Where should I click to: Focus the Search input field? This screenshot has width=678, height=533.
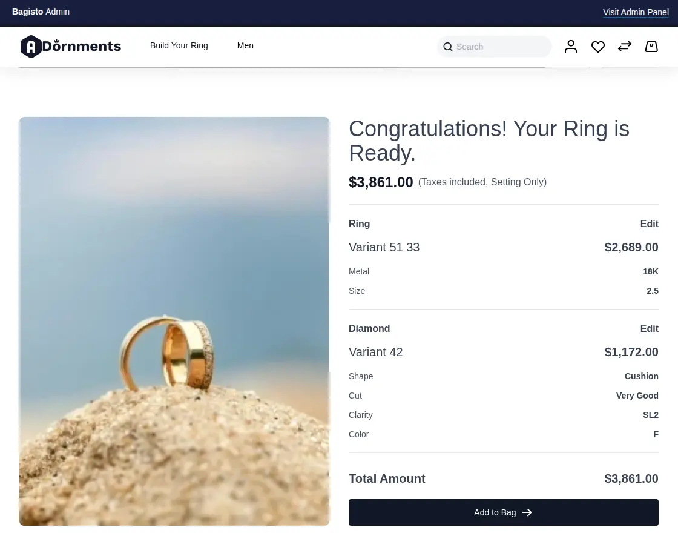[x=501, y=47]
